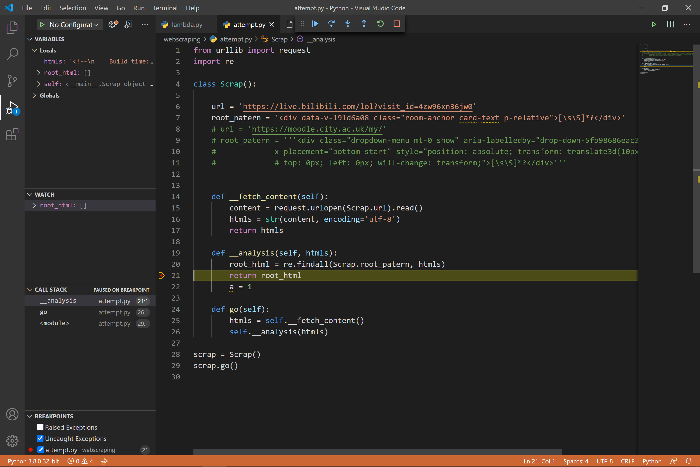Open the Manage gear in activity bar

12,441
